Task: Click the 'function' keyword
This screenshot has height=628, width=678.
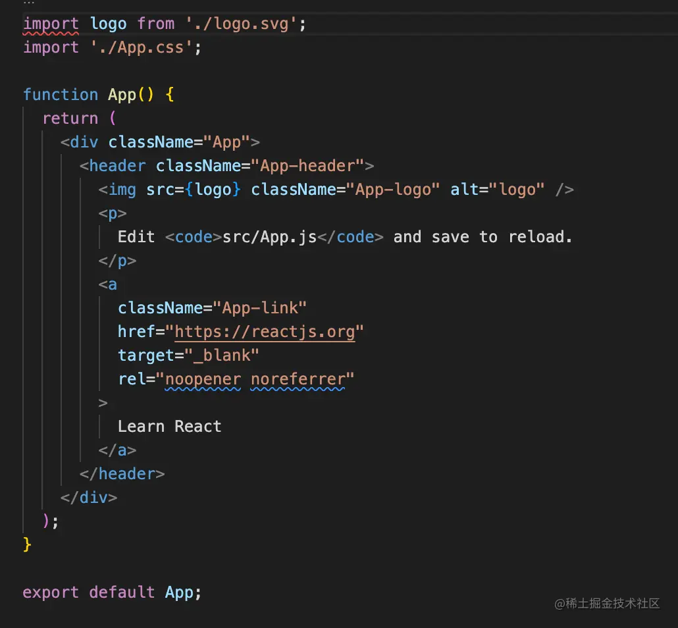Action: tap(61, 95)
